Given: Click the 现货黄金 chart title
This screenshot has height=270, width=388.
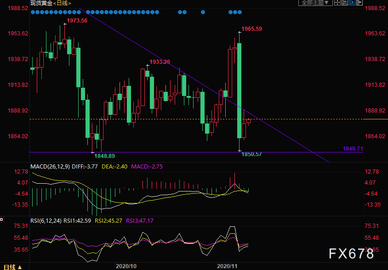Looking at the screenshot, I should [x=40, y=3].
